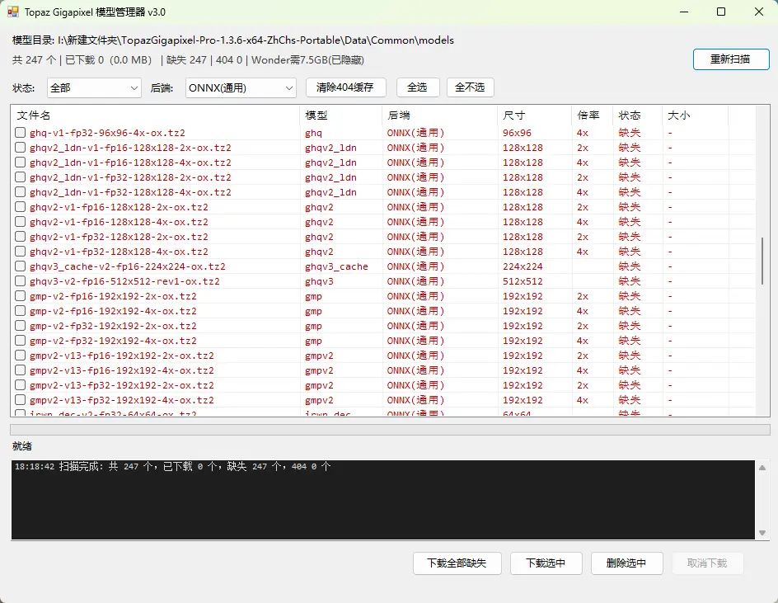Select file name ghqv2-v1-fp32-128x128-4x-ox.tz2
The width and height of the screenshot is (778, 603).
click(119, 252)
